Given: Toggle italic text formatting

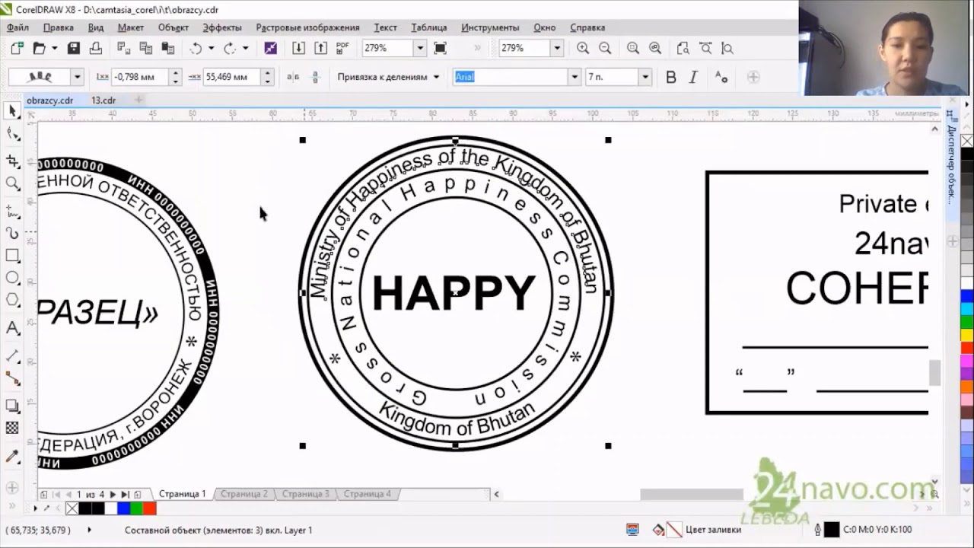Looking at the screenshot, I should click(693, 77).
